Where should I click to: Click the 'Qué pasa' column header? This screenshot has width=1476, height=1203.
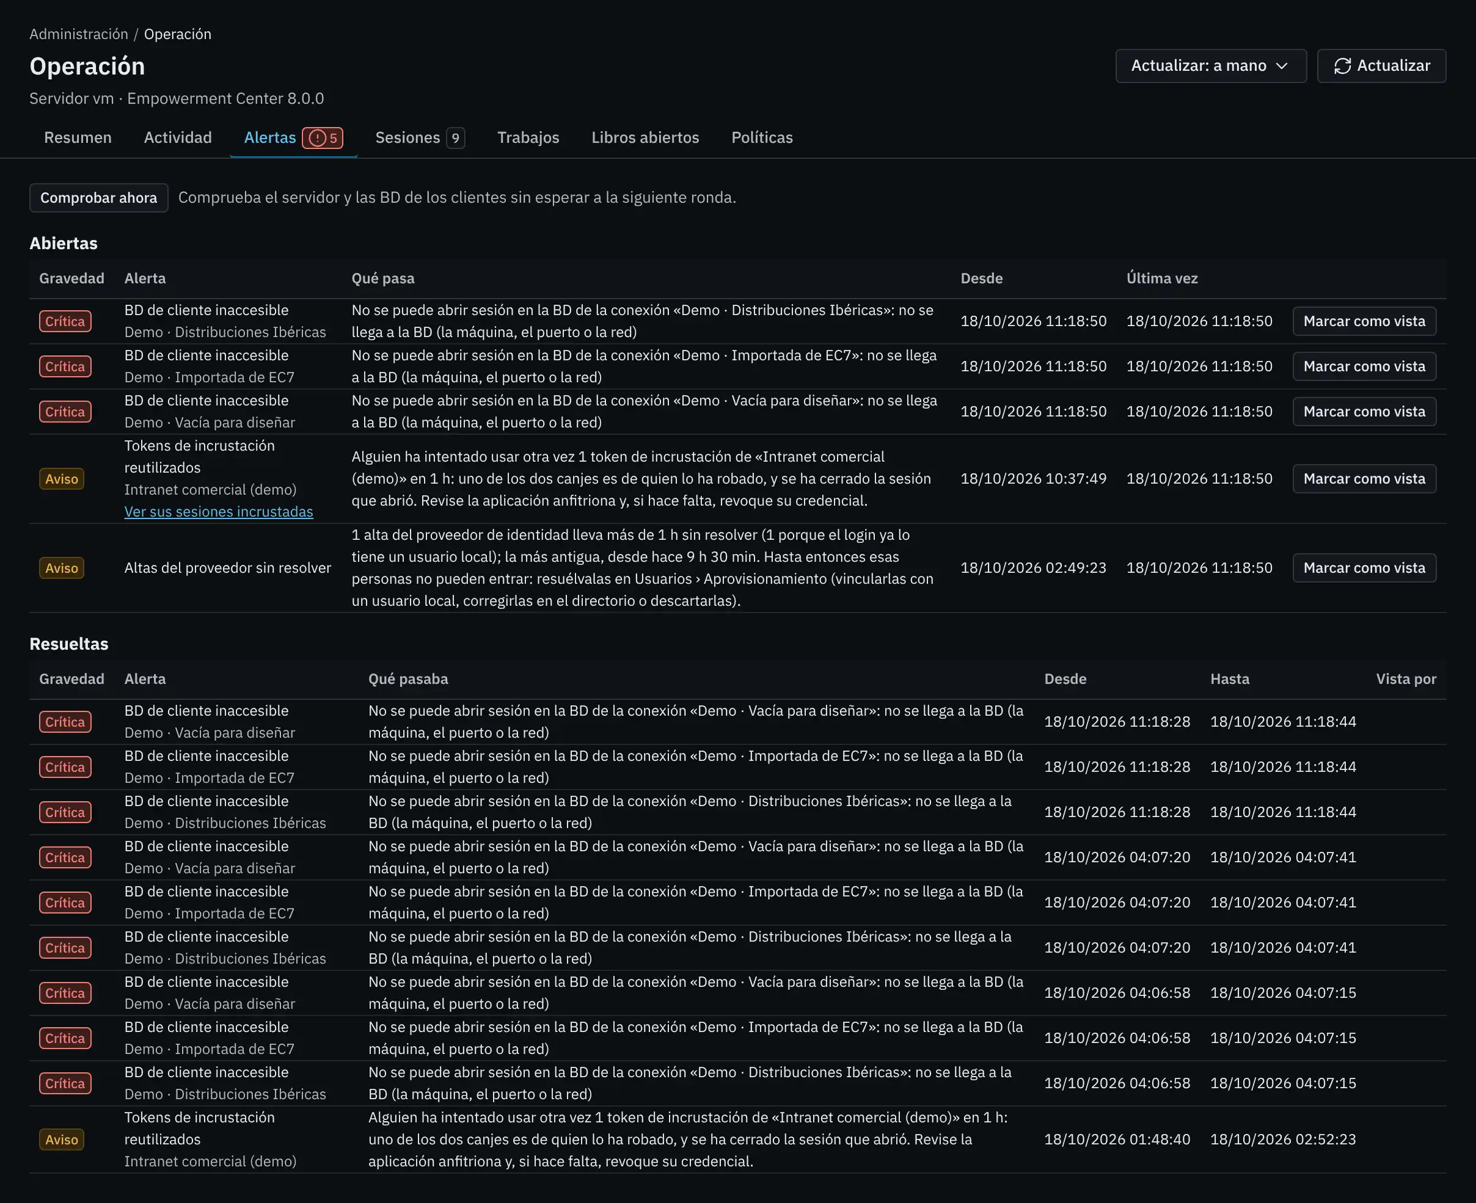point(382,278)
